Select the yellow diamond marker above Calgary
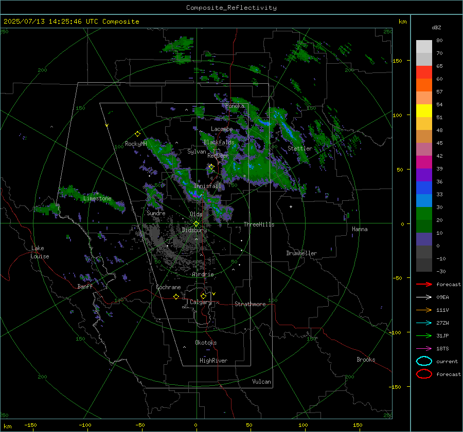Viewport: 463px width, 432px height. (x=203, y=296)
